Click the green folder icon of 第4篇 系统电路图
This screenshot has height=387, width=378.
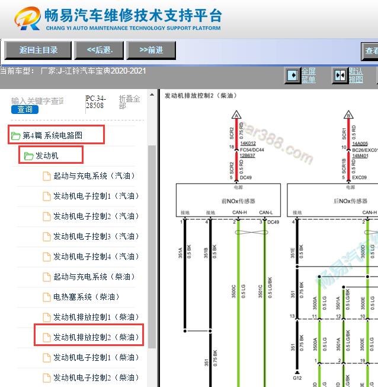tap(16, 136)
